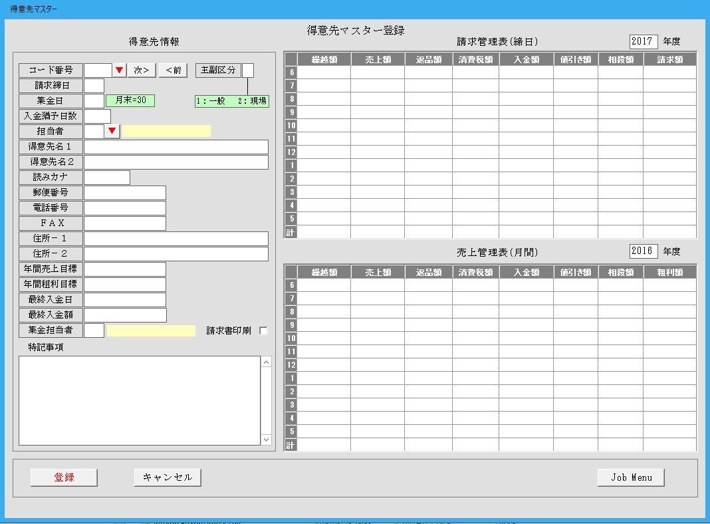Focus the 年間売上目標 field
Screen dimensions: 710x524
(x=125, y=269)
